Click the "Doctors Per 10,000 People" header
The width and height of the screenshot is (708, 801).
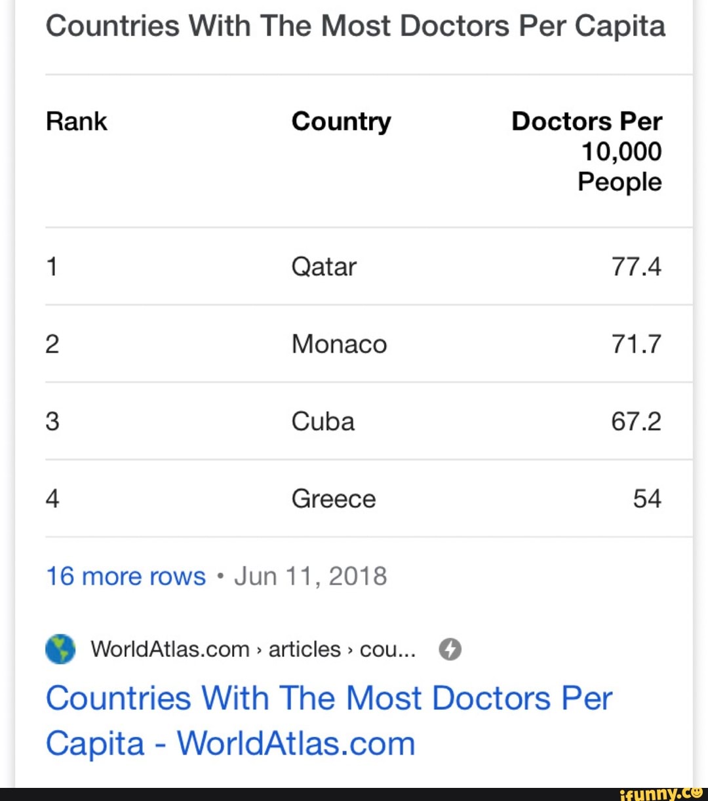point(587,151)
